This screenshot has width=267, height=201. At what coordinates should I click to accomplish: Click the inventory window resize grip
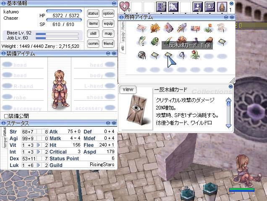232,80
